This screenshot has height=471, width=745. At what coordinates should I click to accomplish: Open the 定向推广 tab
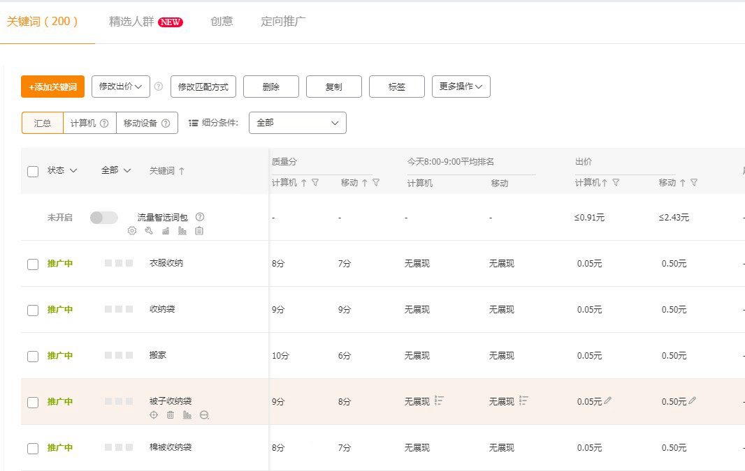(283, 22)
